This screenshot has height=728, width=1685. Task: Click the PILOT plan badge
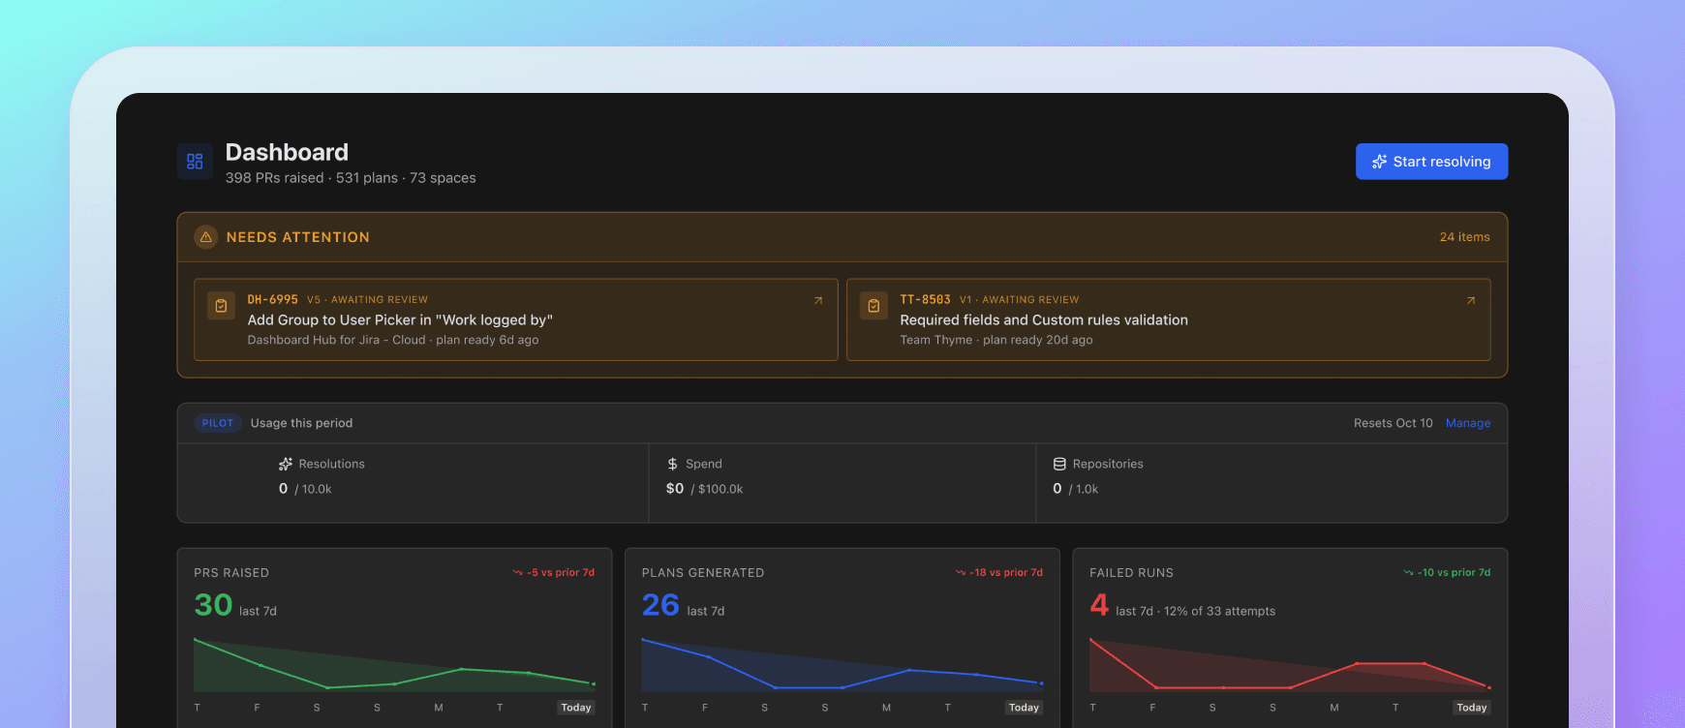(218, 423)
